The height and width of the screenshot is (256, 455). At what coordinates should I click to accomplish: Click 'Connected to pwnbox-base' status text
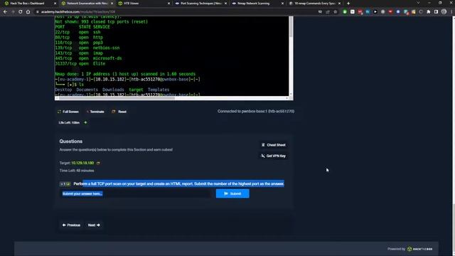[256, 111]
